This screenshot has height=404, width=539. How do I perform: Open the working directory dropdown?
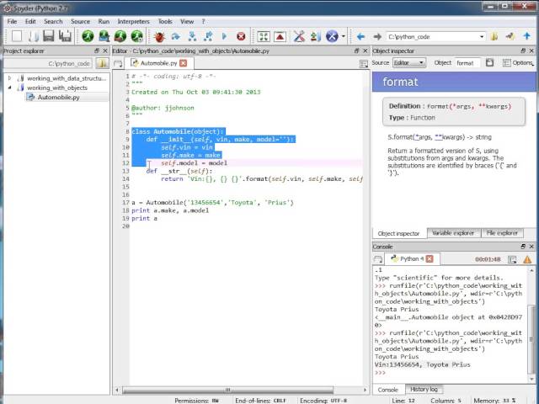pyautogui.click(x=482, y=36)
